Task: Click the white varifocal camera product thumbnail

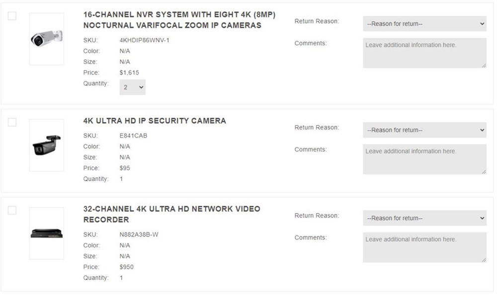Action: tap(47, 39)
